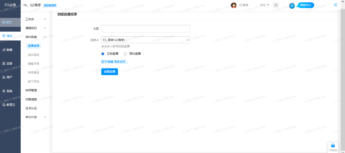Click the 系统 gear icon
This screenshot has height=153, width=345.
(x=4, y=91)
